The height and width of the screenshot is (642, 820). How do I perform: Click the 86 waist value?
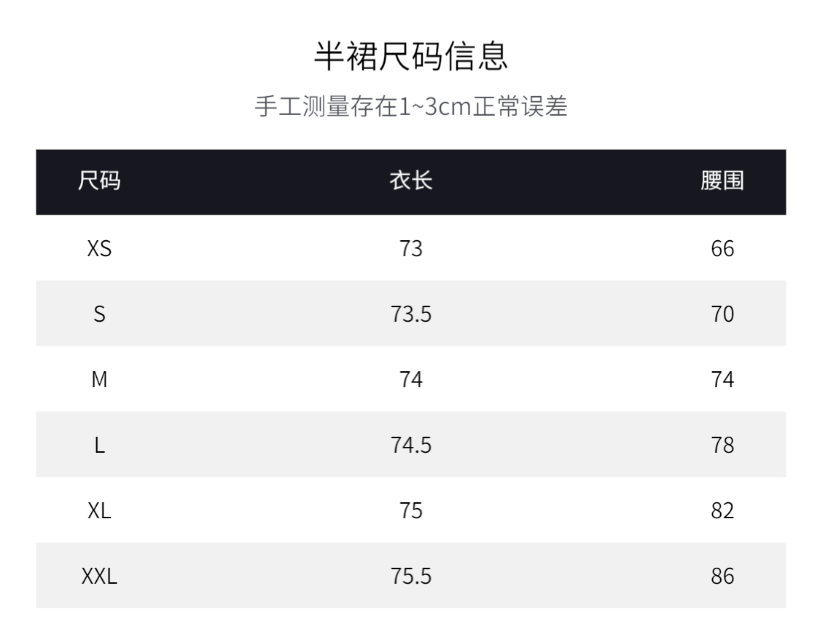pos(722,576)
